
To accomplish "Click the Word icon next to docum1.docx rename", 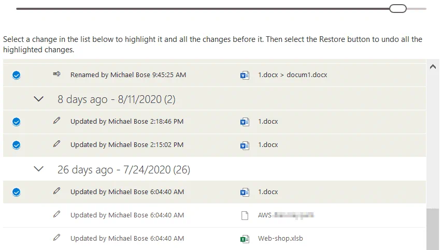I will [x=245, y=75].
